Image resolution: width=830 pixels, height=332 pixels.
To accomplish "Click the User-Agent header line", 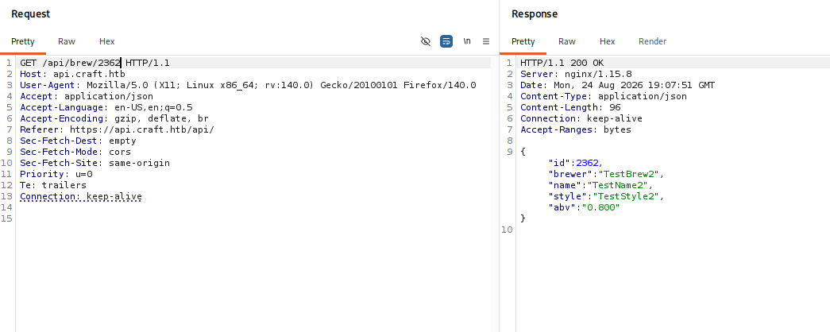I will tap(248, 85).
